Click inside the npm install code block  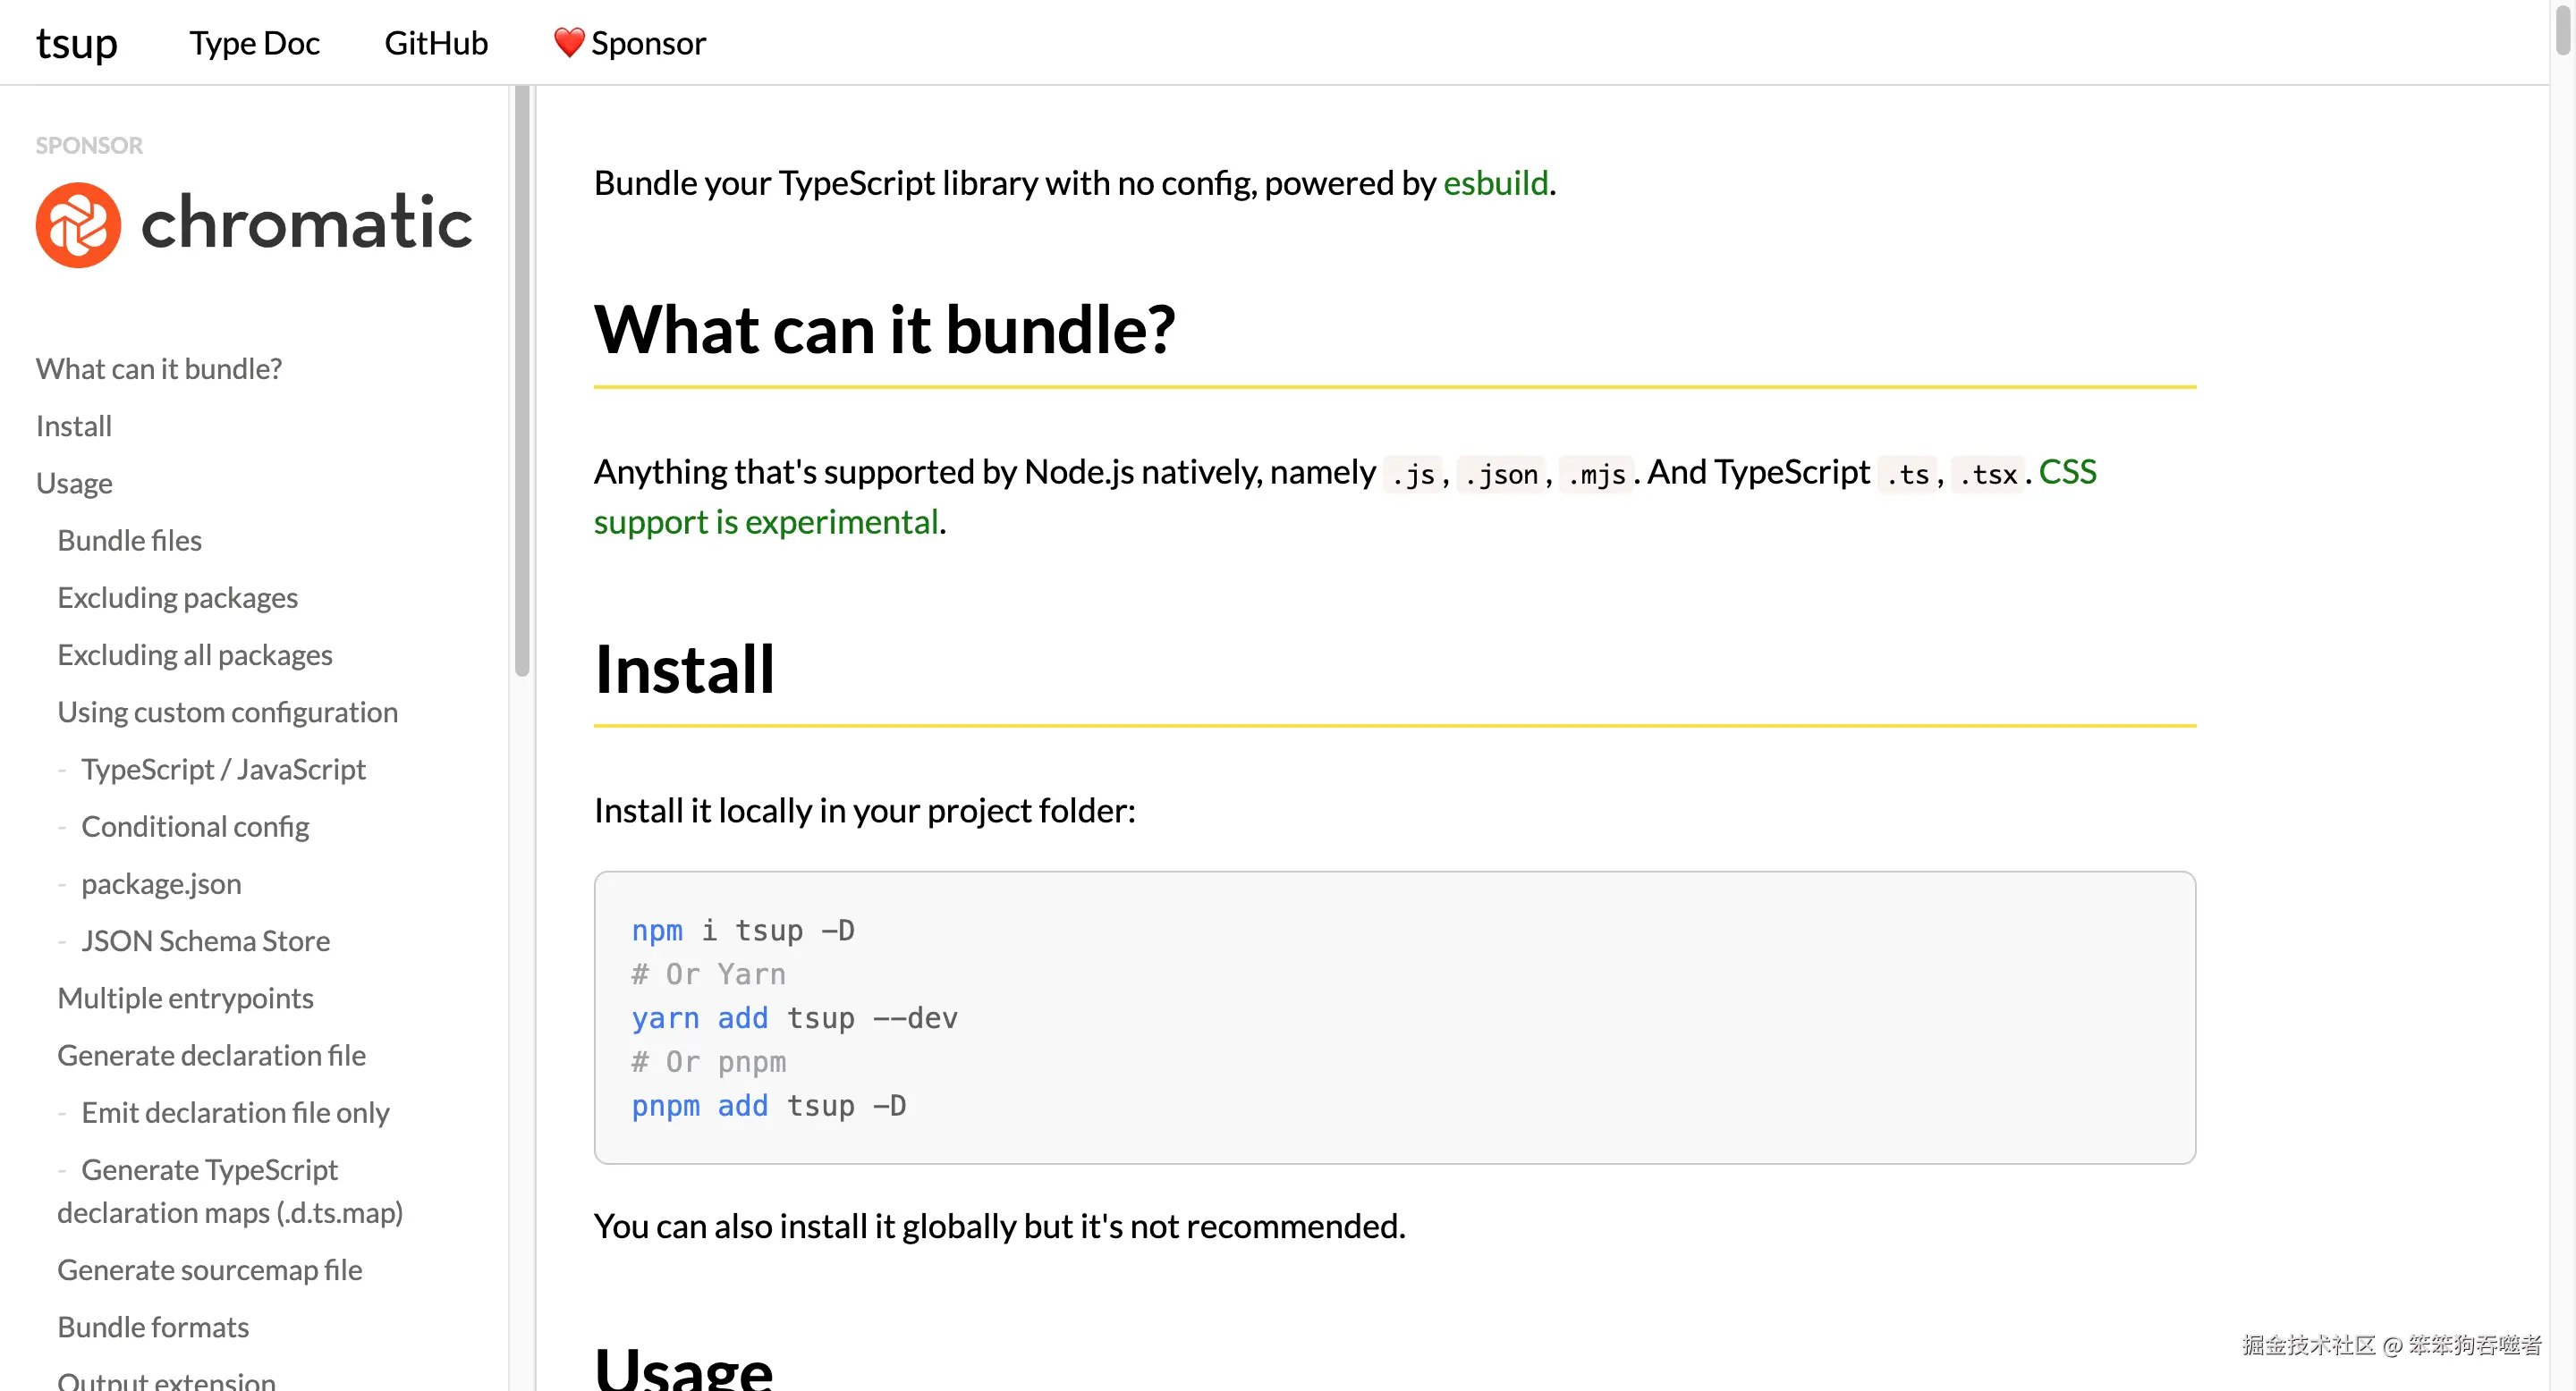click(x=1394, y=1017)
